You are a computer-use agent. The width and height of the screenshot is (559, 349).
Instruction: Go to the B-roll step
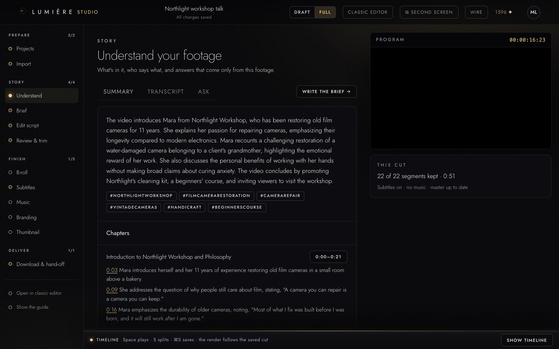tap(41, 172)
